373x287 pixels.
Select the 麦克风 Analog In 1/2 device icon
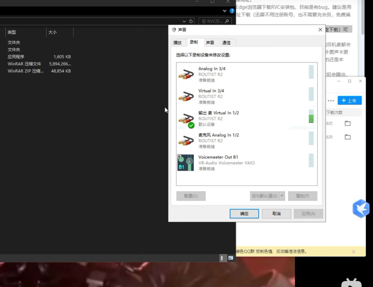[x=186, y=141]
